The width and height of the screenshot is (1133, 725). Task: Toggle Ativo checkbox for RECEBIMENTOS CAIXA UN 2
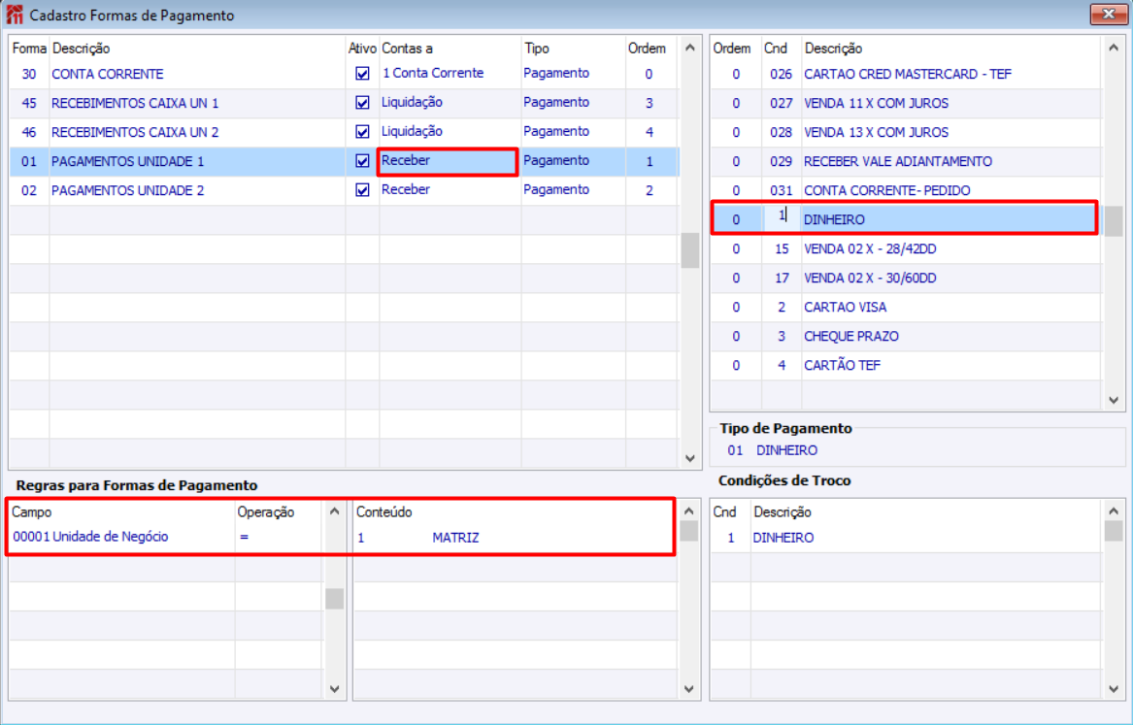pos(363,131)
